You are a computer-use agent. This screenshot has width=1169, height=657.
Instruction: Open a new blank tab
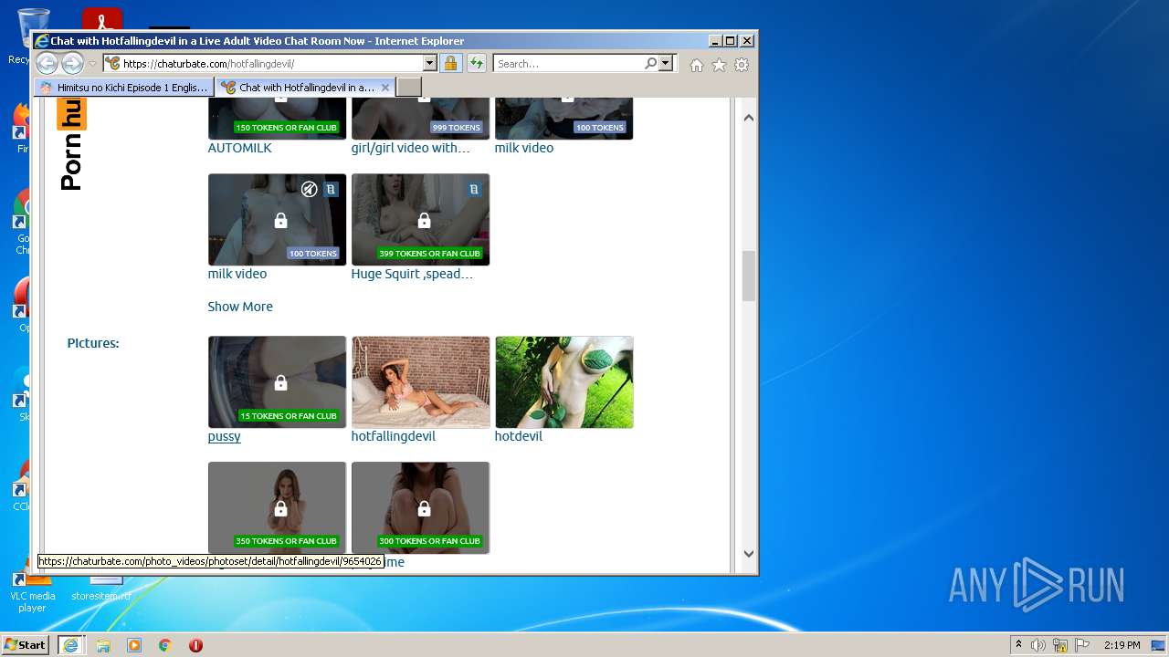tap(409, 88)
